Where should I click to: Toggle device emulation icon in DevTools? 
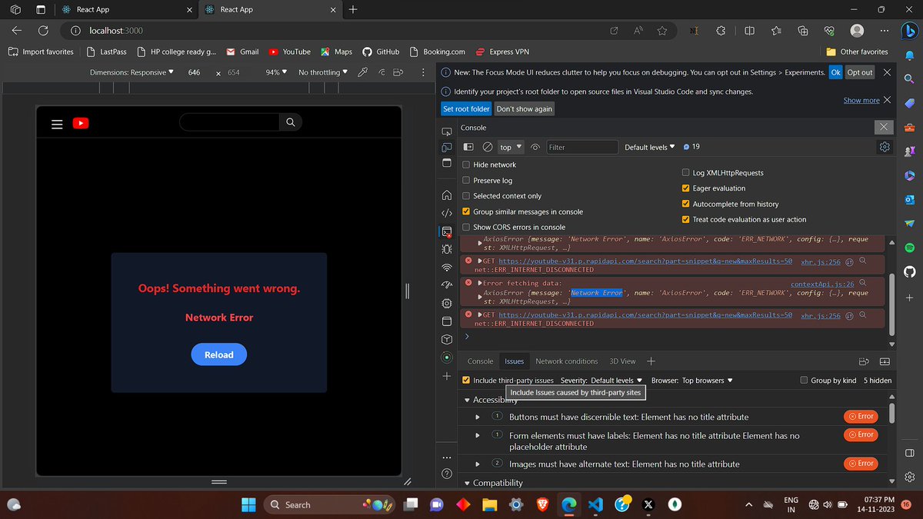pyautogui.click(x=447, y=147)
